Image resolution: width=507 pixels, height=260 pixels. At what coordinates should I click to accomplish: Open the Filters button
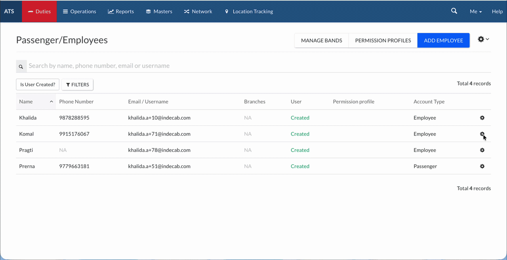pyautogui.click(x=78, y=85)
